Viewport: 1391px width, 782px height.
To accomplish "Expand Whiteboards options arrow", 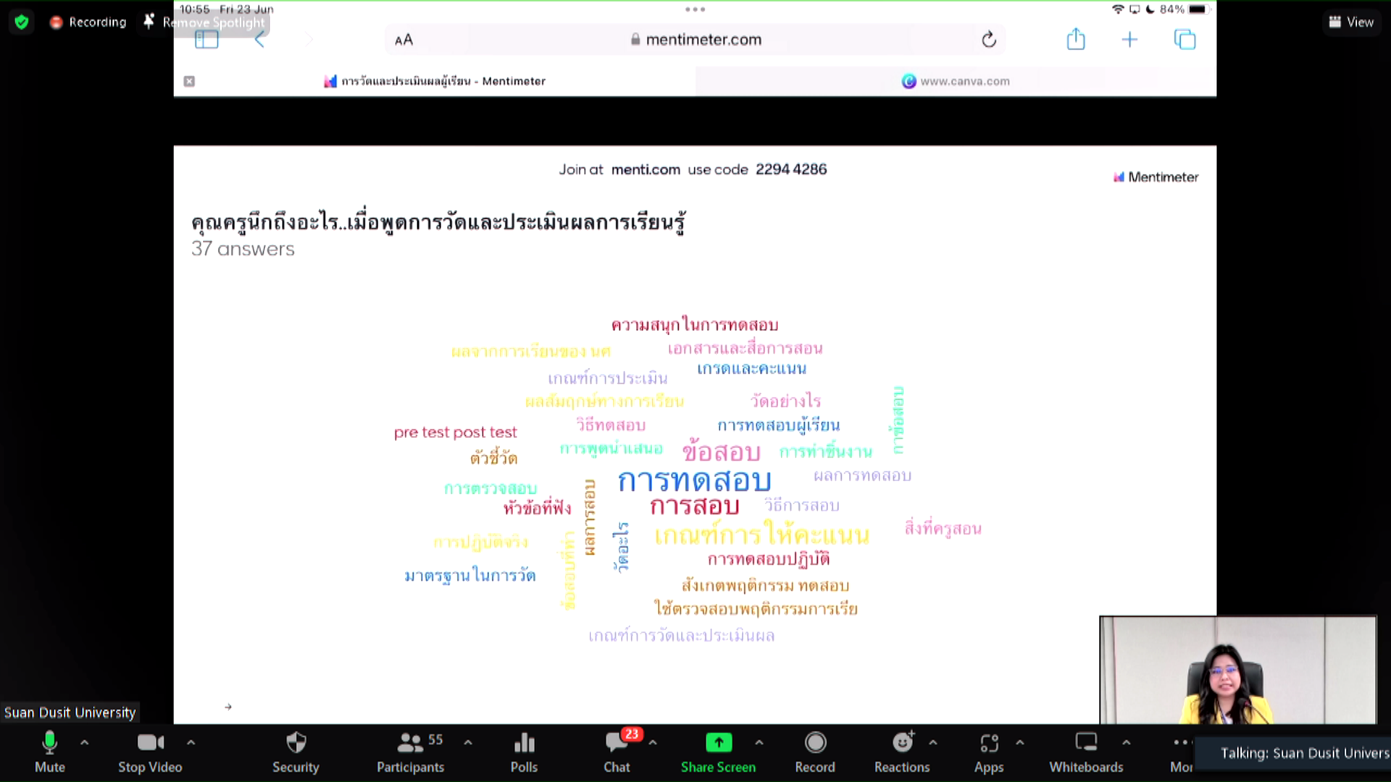I will point(1127,743).
